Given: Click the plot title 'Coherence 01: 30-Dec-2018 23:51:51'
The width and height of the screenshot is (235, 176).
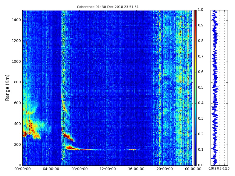Looking at the screenshot, I should (108, 7).
